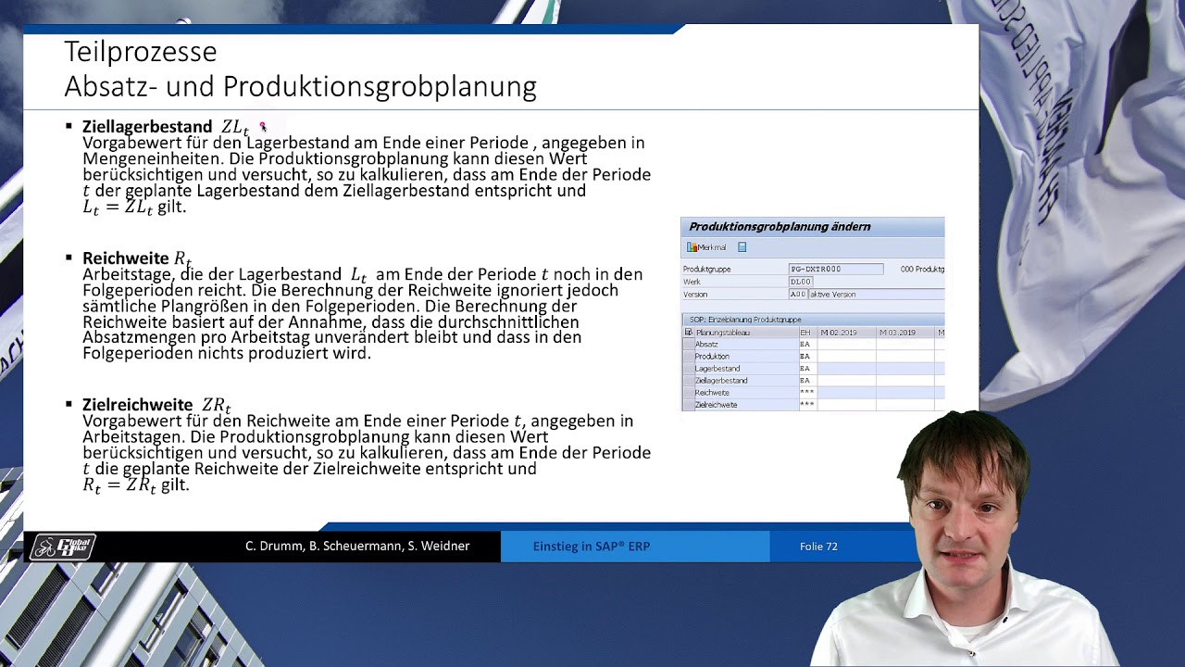Image resolution: width=1185 pixels, height=667 pixels.
Task: Click the Produktgruppe field PG-DXTR000
Action: (x=836, y=269)
